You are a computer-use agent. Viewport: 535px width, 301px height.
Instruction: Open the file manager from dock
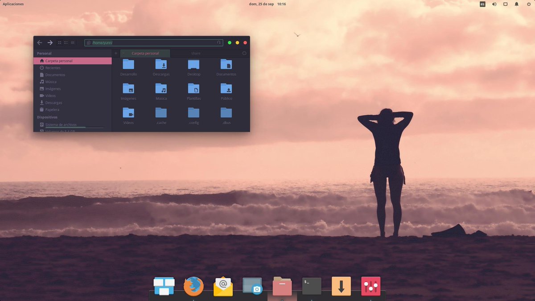click(x=282, y=286)
